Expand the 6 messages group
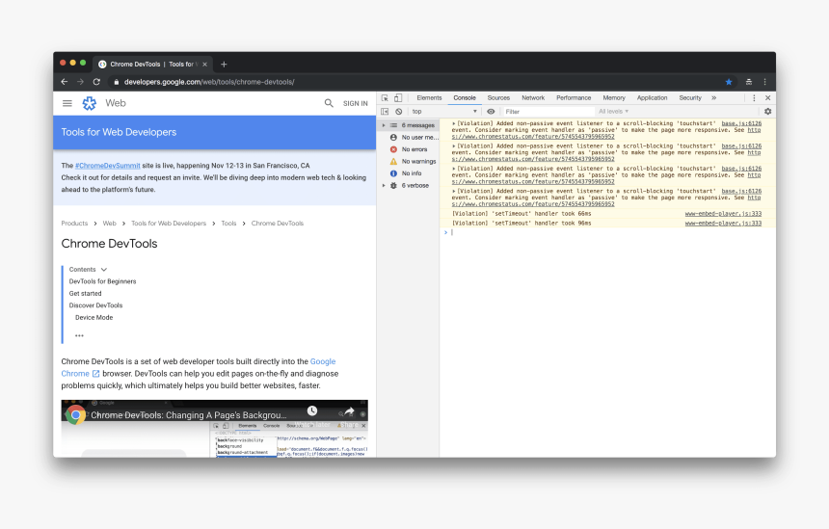The height and width of the screenshot is (529, 829). point(384,125)
